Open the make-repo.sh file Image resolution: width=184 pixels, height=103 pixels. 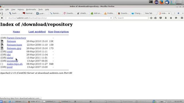click(x=15, y=64)
